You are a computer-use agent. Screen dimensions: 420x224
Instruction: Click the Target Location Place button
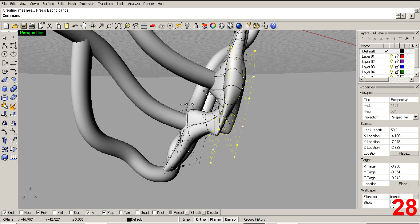404,183
